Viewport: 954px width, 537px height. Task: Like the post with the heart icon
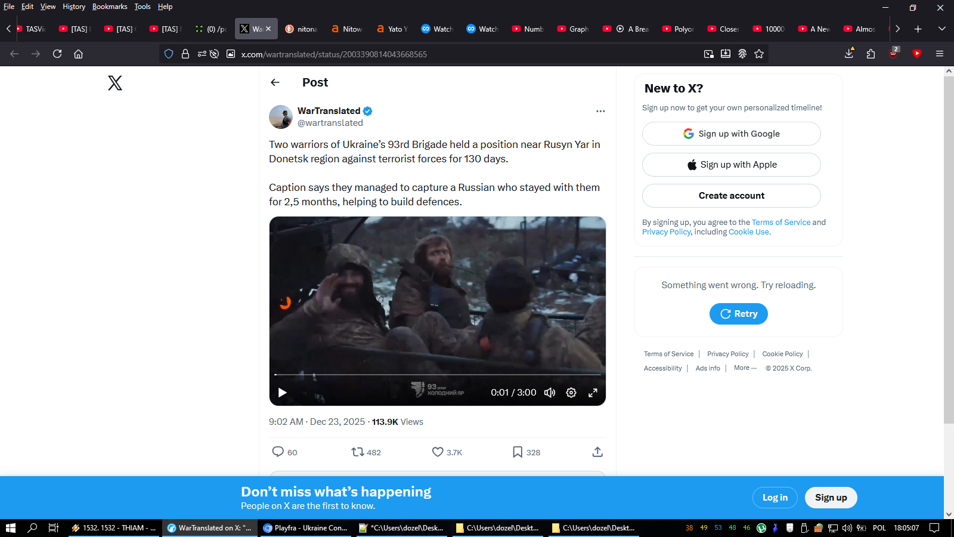[438, 452]
